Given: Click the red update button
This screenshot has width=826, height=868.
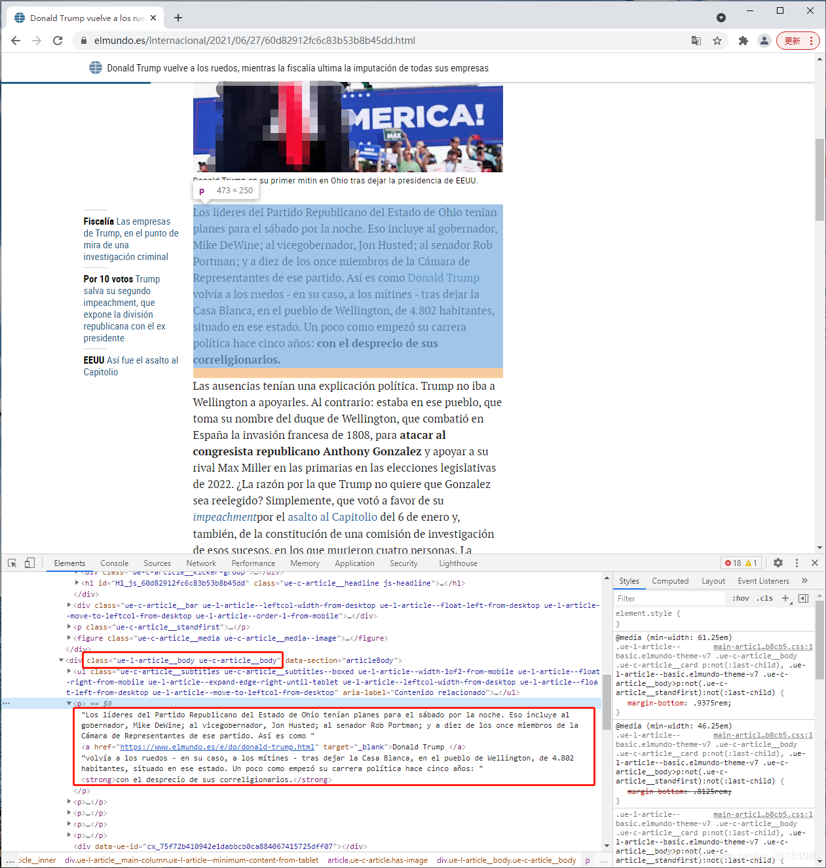Looking at the screenshot, I should click(x=798, y=41).
